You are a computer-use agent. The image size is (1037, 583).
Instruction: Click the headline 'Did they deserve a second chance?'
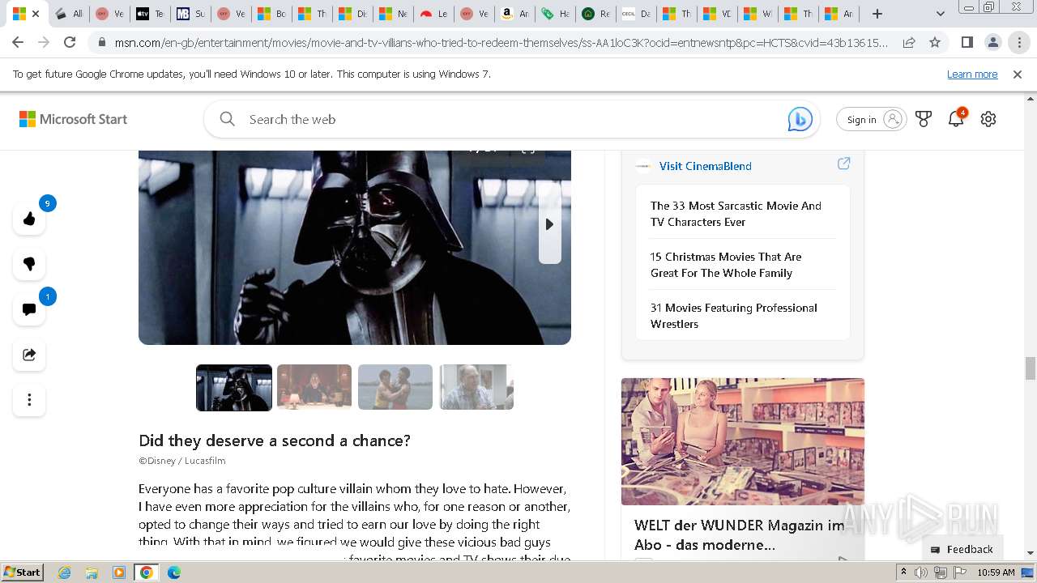tap(275, 440)
